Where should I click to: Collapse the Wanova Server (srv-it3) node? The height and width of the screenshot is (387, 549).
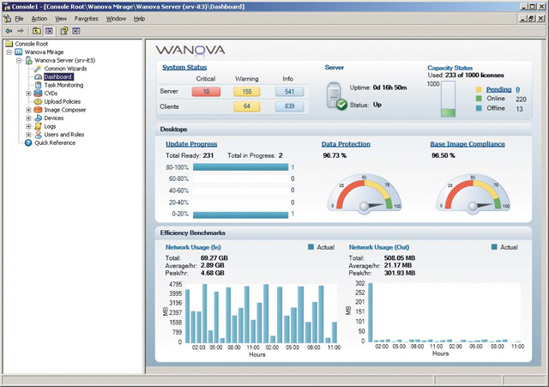19,60
